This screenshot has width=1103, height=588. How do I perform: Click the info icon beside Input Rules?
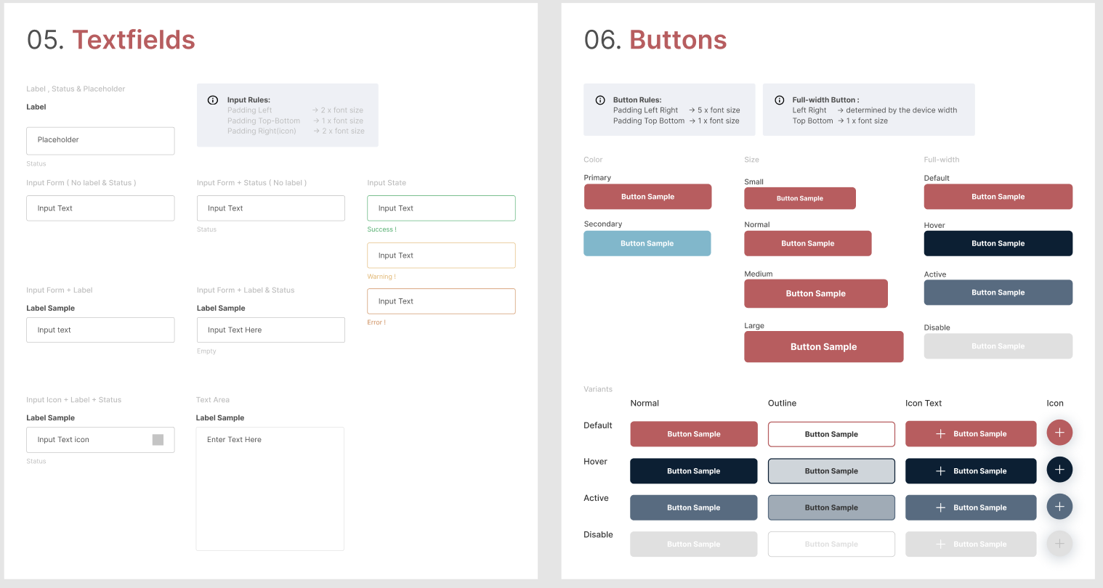pyautogui.click(x=213, y=100)
